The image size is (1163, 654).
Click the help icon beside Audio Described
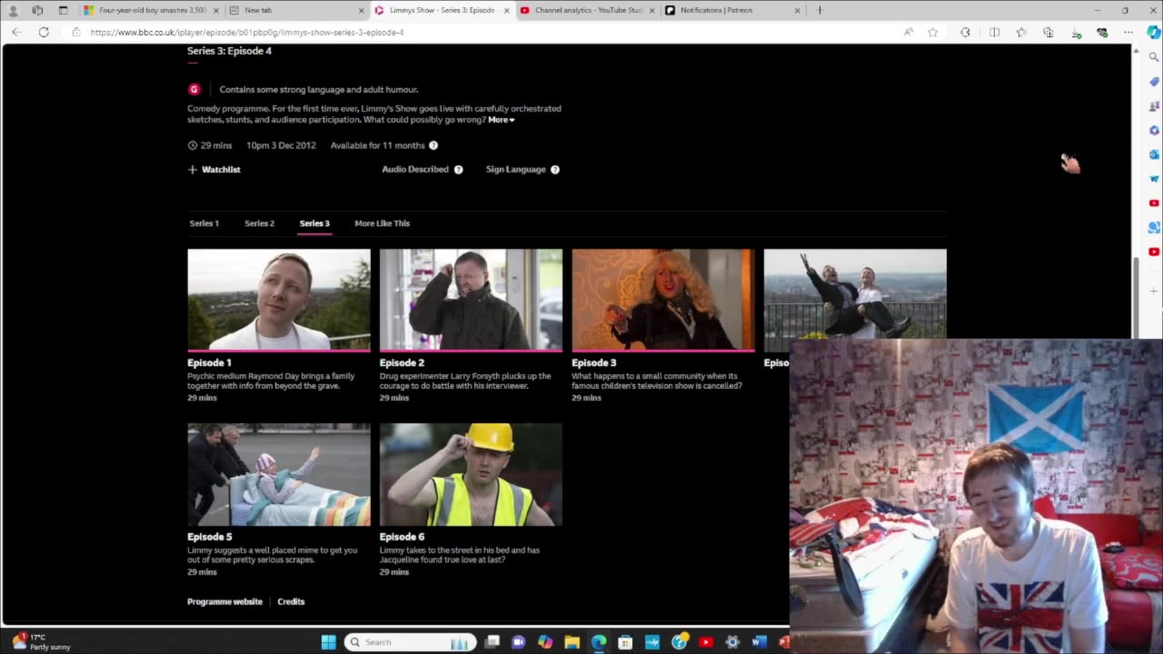458,170
